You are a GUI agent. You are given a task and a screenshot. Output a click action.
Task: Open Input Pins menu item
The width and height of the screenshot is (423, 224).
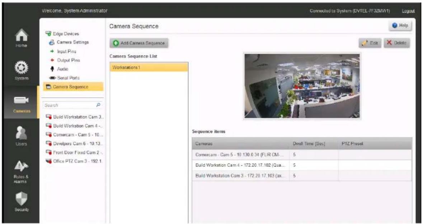coord(67,51)
